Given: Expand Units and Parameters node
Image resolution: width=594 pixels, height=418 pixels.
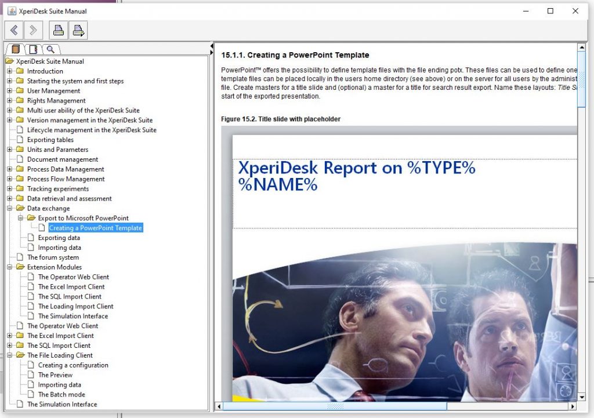Looking at the screenshot, I should point(9,149).
